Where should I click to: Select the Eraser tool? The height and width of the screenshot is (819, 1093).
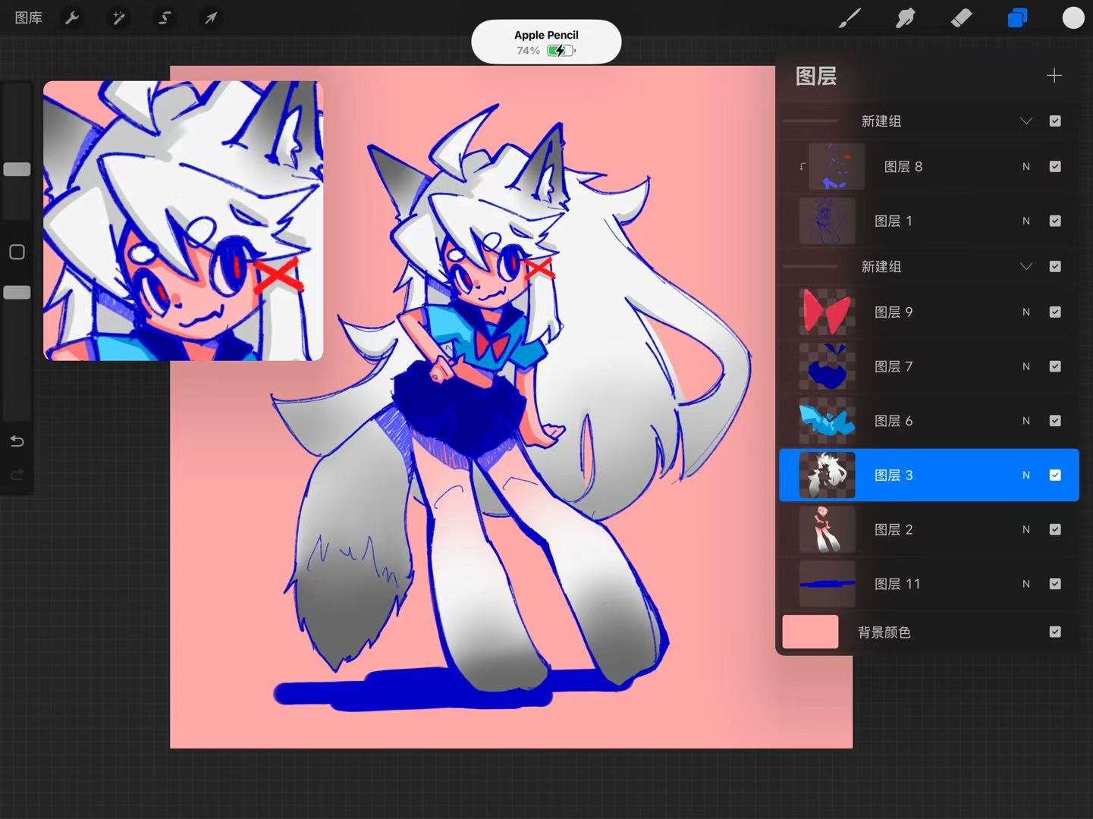[961, 17]
